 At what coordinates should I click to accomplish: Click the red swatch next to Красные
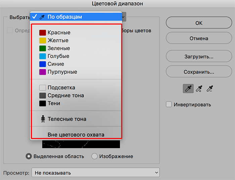43,33
